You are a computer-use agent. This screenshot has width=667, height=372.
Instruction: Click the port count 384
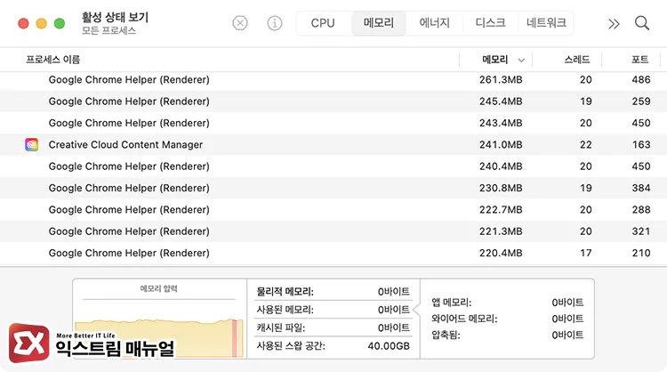(641, 188)
